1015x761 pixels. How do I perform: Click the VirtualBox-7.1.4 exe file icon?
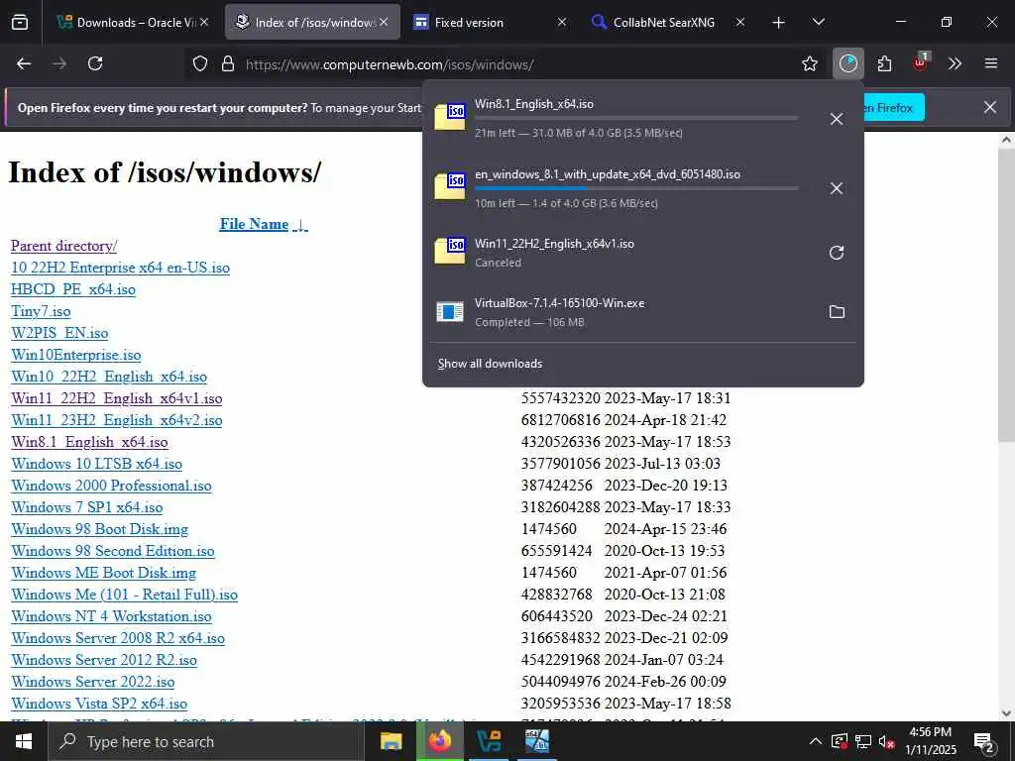[450, 312]
